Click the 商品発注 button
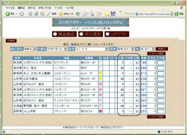The width and height of the screenshot is (187, 135). point(64,34)
